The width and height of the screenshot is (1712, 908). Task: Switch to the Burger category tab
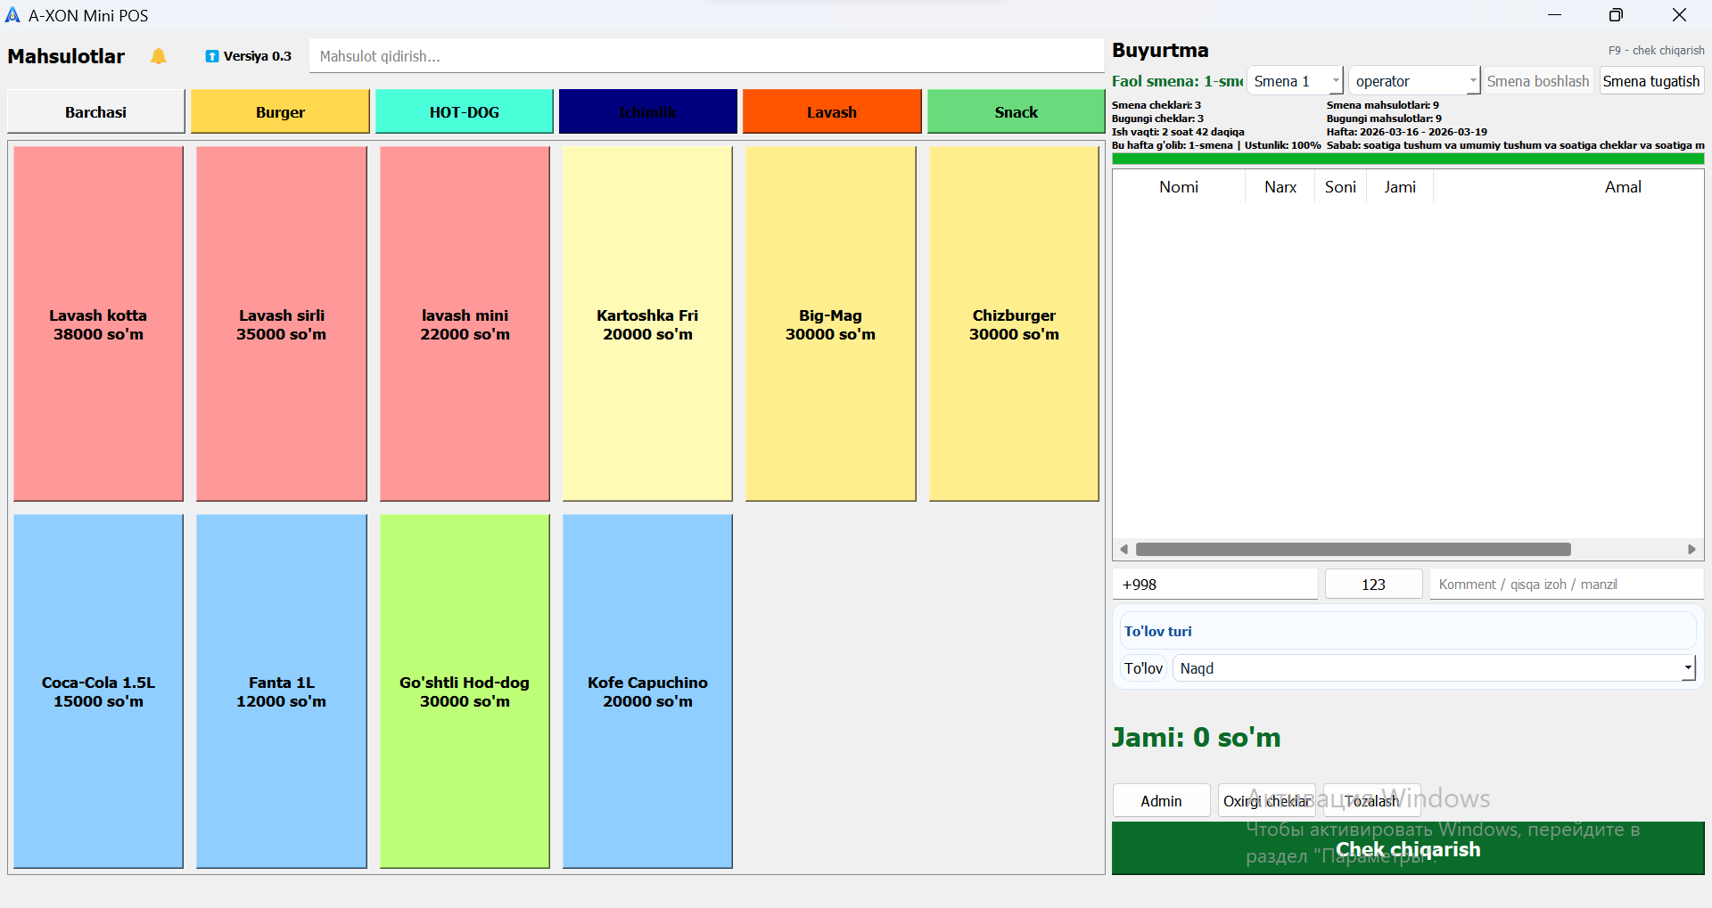[x=280, y=112]
